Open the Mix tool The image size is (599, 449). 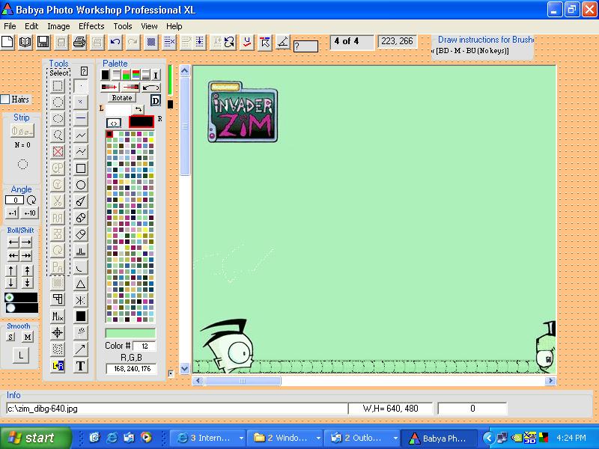tap(58, 316)
